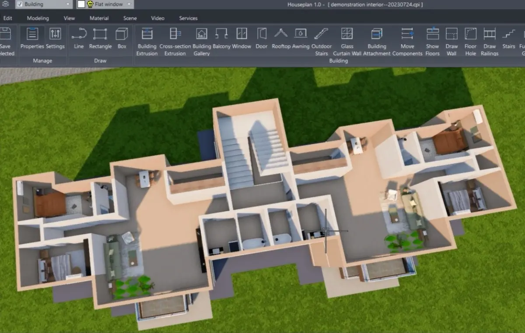This screenshot has height=333, width=525.
Task: Click the layers stack icon at top left
Action: coord(6,4)
